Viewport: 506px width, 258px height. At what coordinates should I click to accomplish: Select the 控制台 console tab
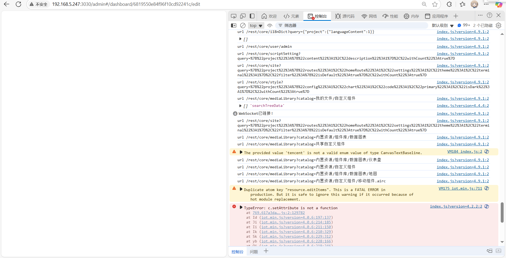[x=317, y=16]
